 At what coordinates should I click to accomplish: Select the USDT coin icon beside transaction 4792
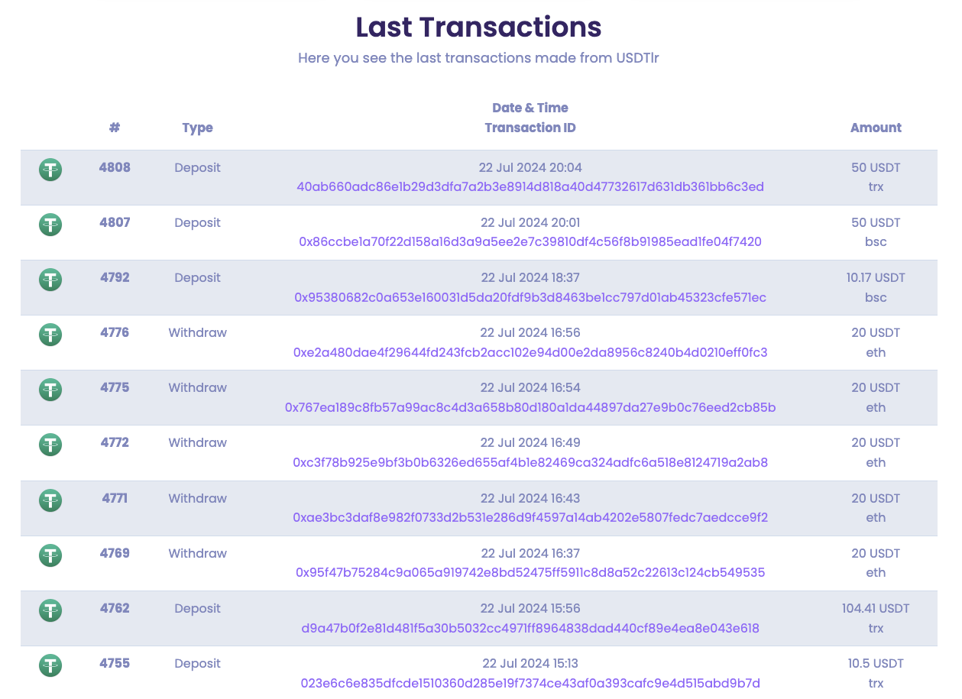point(50,280)
